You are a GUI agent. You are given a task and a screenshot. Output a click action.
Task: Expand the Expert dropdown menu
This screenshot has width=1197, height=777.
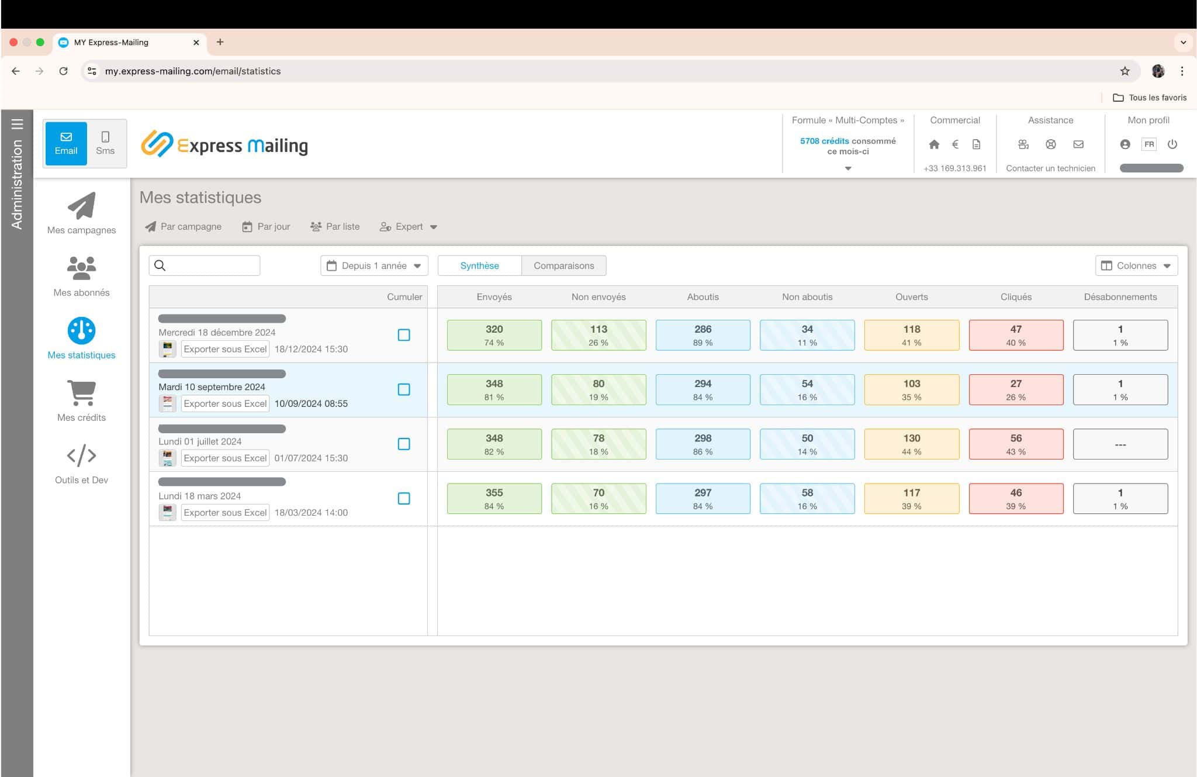click(x=407, y=226)
